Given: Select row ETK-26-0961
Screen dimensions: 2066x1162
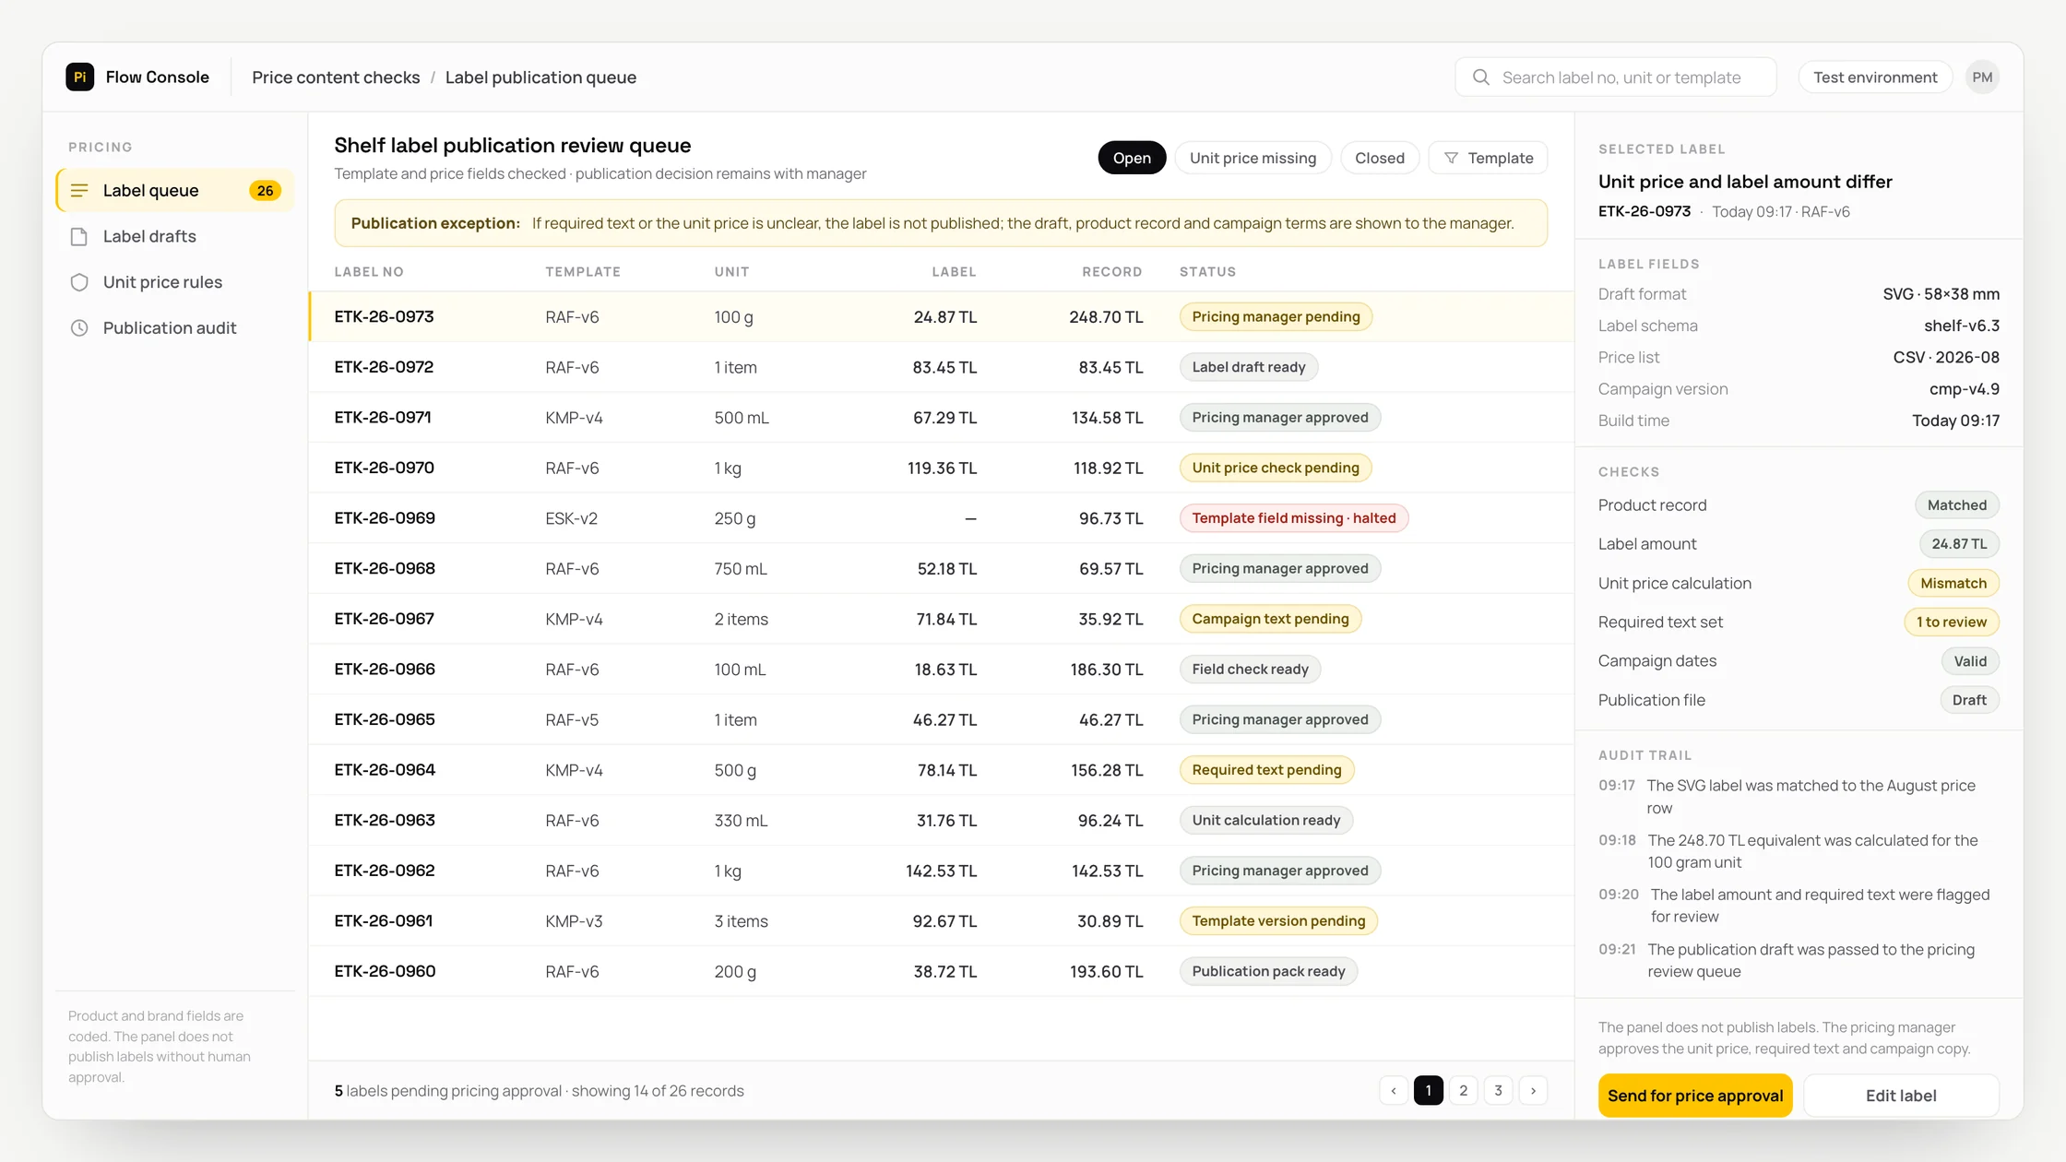Looking at the screenshot, I should tap(941, 921).
